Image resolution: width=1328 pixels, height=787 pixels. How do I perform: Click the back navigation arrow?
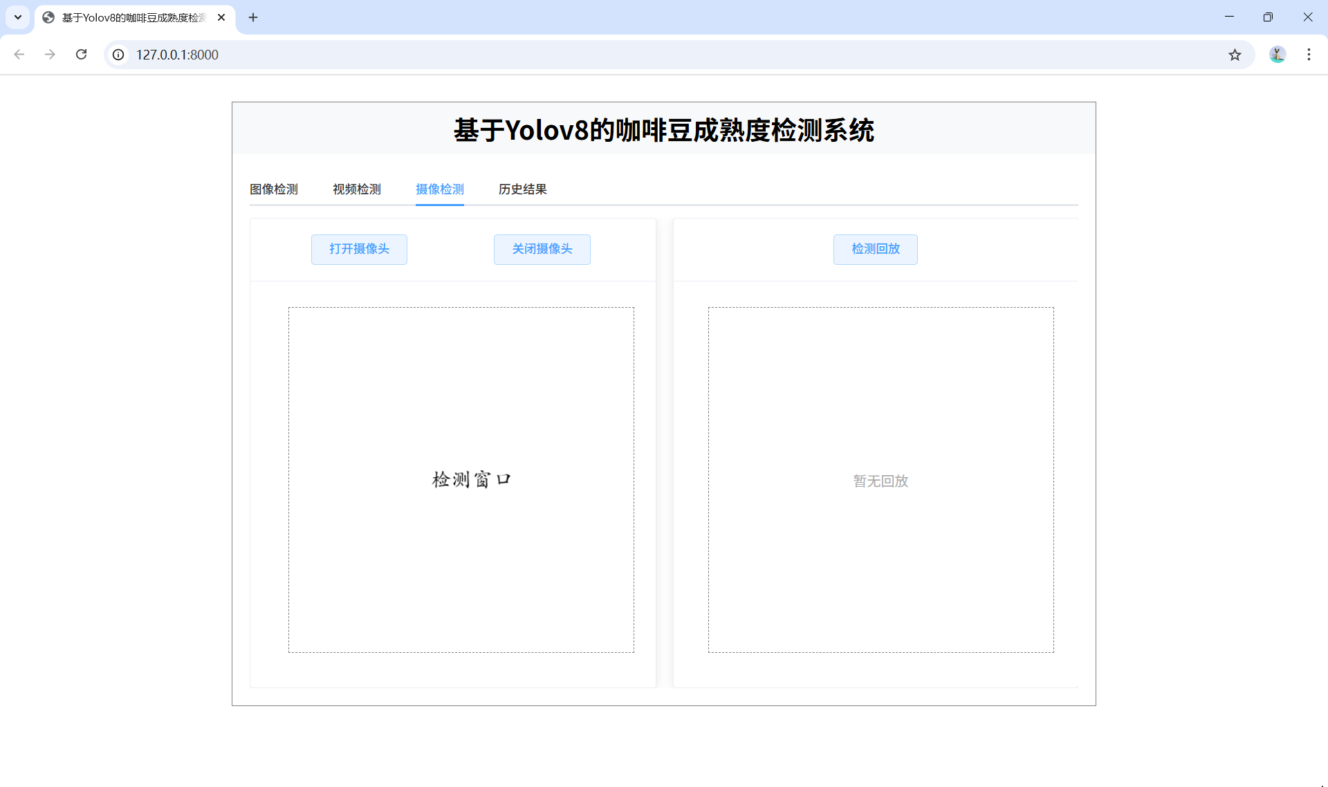pos(19,55)
